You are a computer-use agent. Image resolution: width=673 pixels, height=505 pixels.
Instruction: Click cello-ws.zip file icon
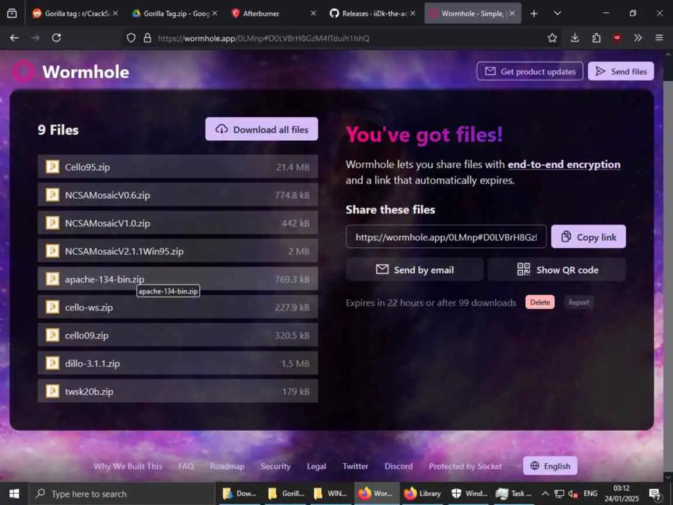tap(53, 307)
